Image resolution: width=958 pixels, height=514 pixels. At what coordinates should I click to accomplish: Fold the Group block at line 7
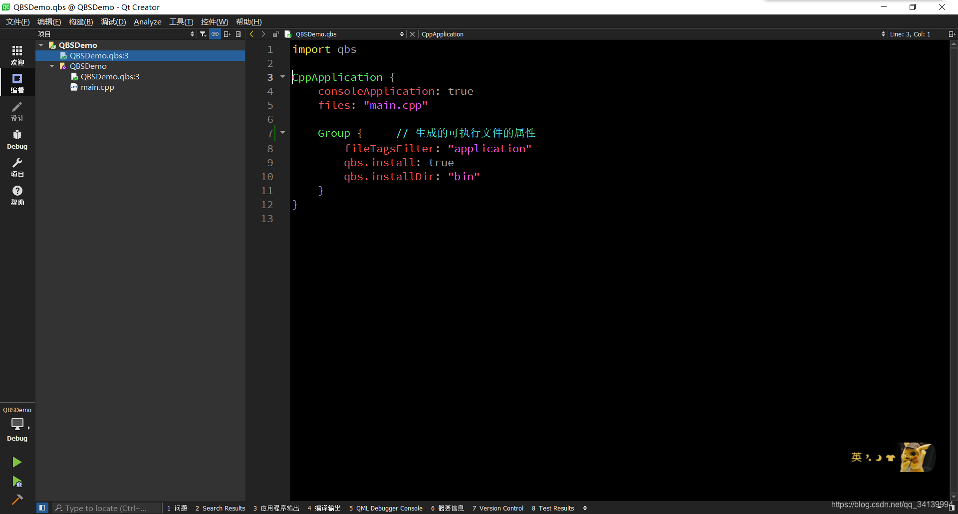coord(282,133)
